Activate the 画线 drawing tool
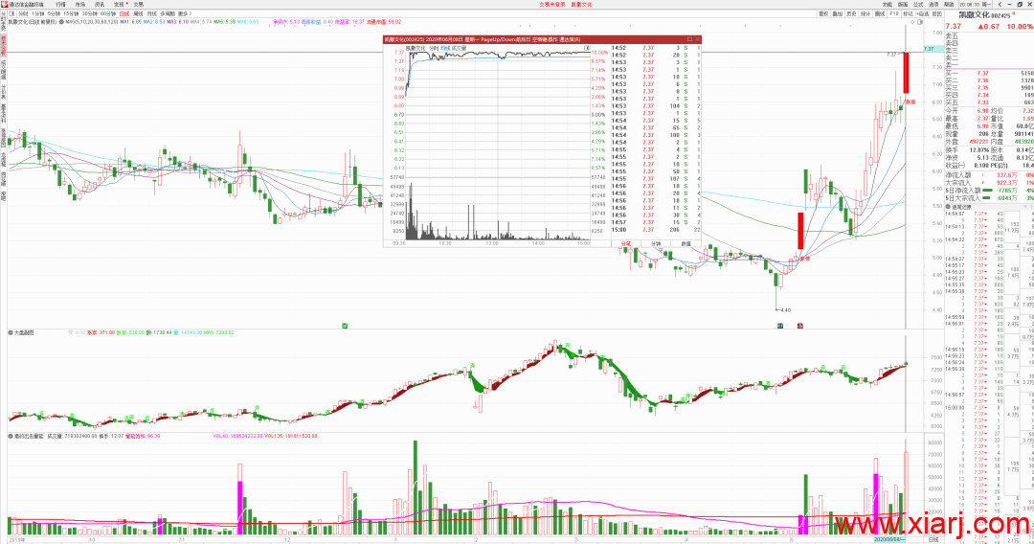The height and width of the screenshot is (544, 1034). pyautogui.click(x=880, y=13)
